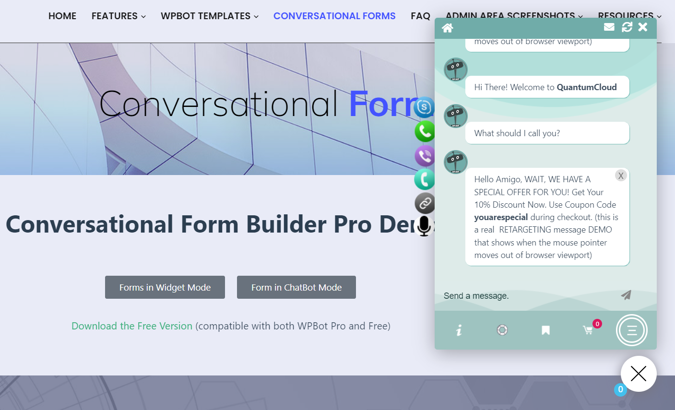675x410 pixels.
Task: Open chatbot support lifebuoy icon
Action: tap(502, 330)
